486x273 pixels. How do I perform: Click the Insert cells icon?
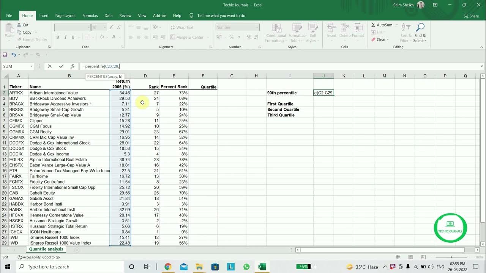click(x=331, y=28)
